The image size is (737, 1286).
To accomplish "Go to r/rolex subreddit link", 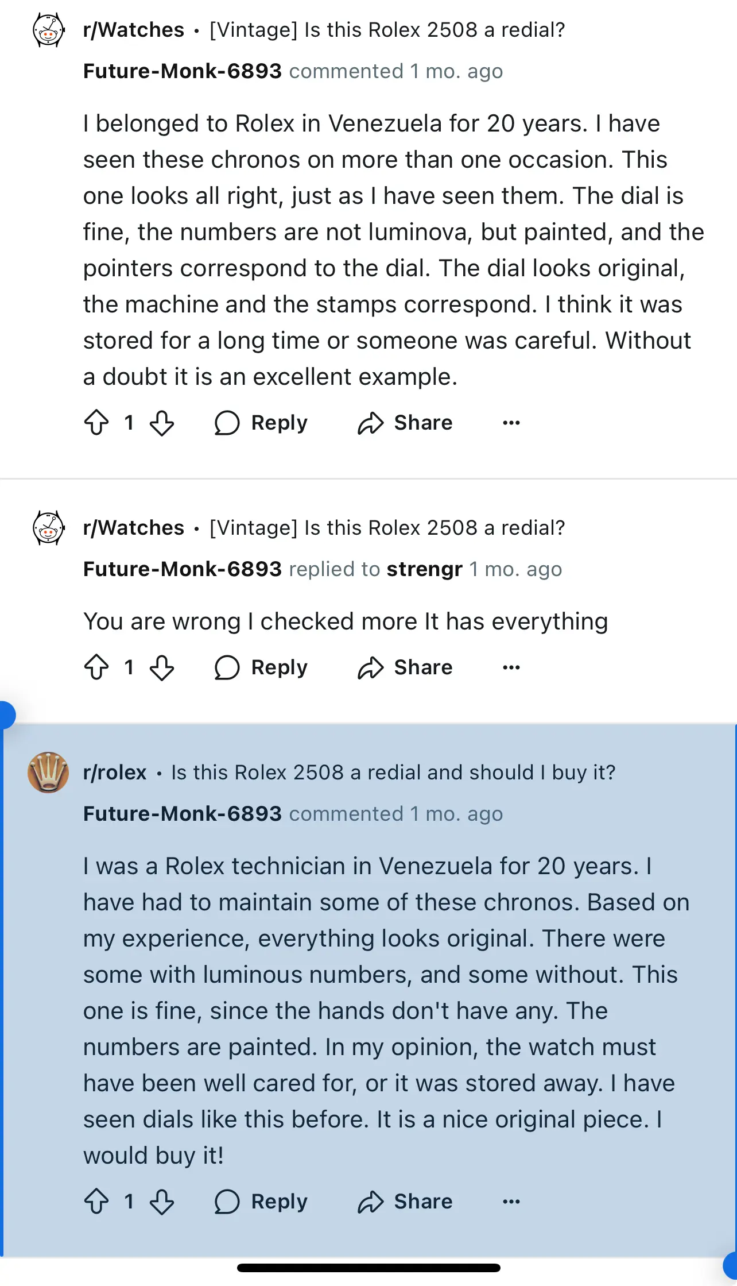I will click(x=115, y=773).
